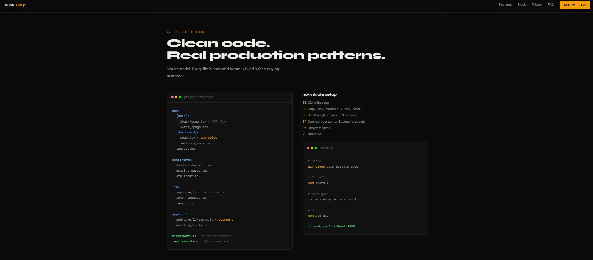Click login/page.tsx file line
Viewport: 593px width, 260px height.
tap(203, 122)
